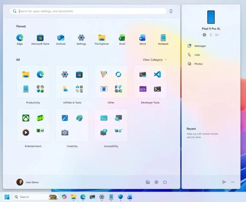
Task: Click Pixel 9 Pro XL phone image
Action: [211, 17]
